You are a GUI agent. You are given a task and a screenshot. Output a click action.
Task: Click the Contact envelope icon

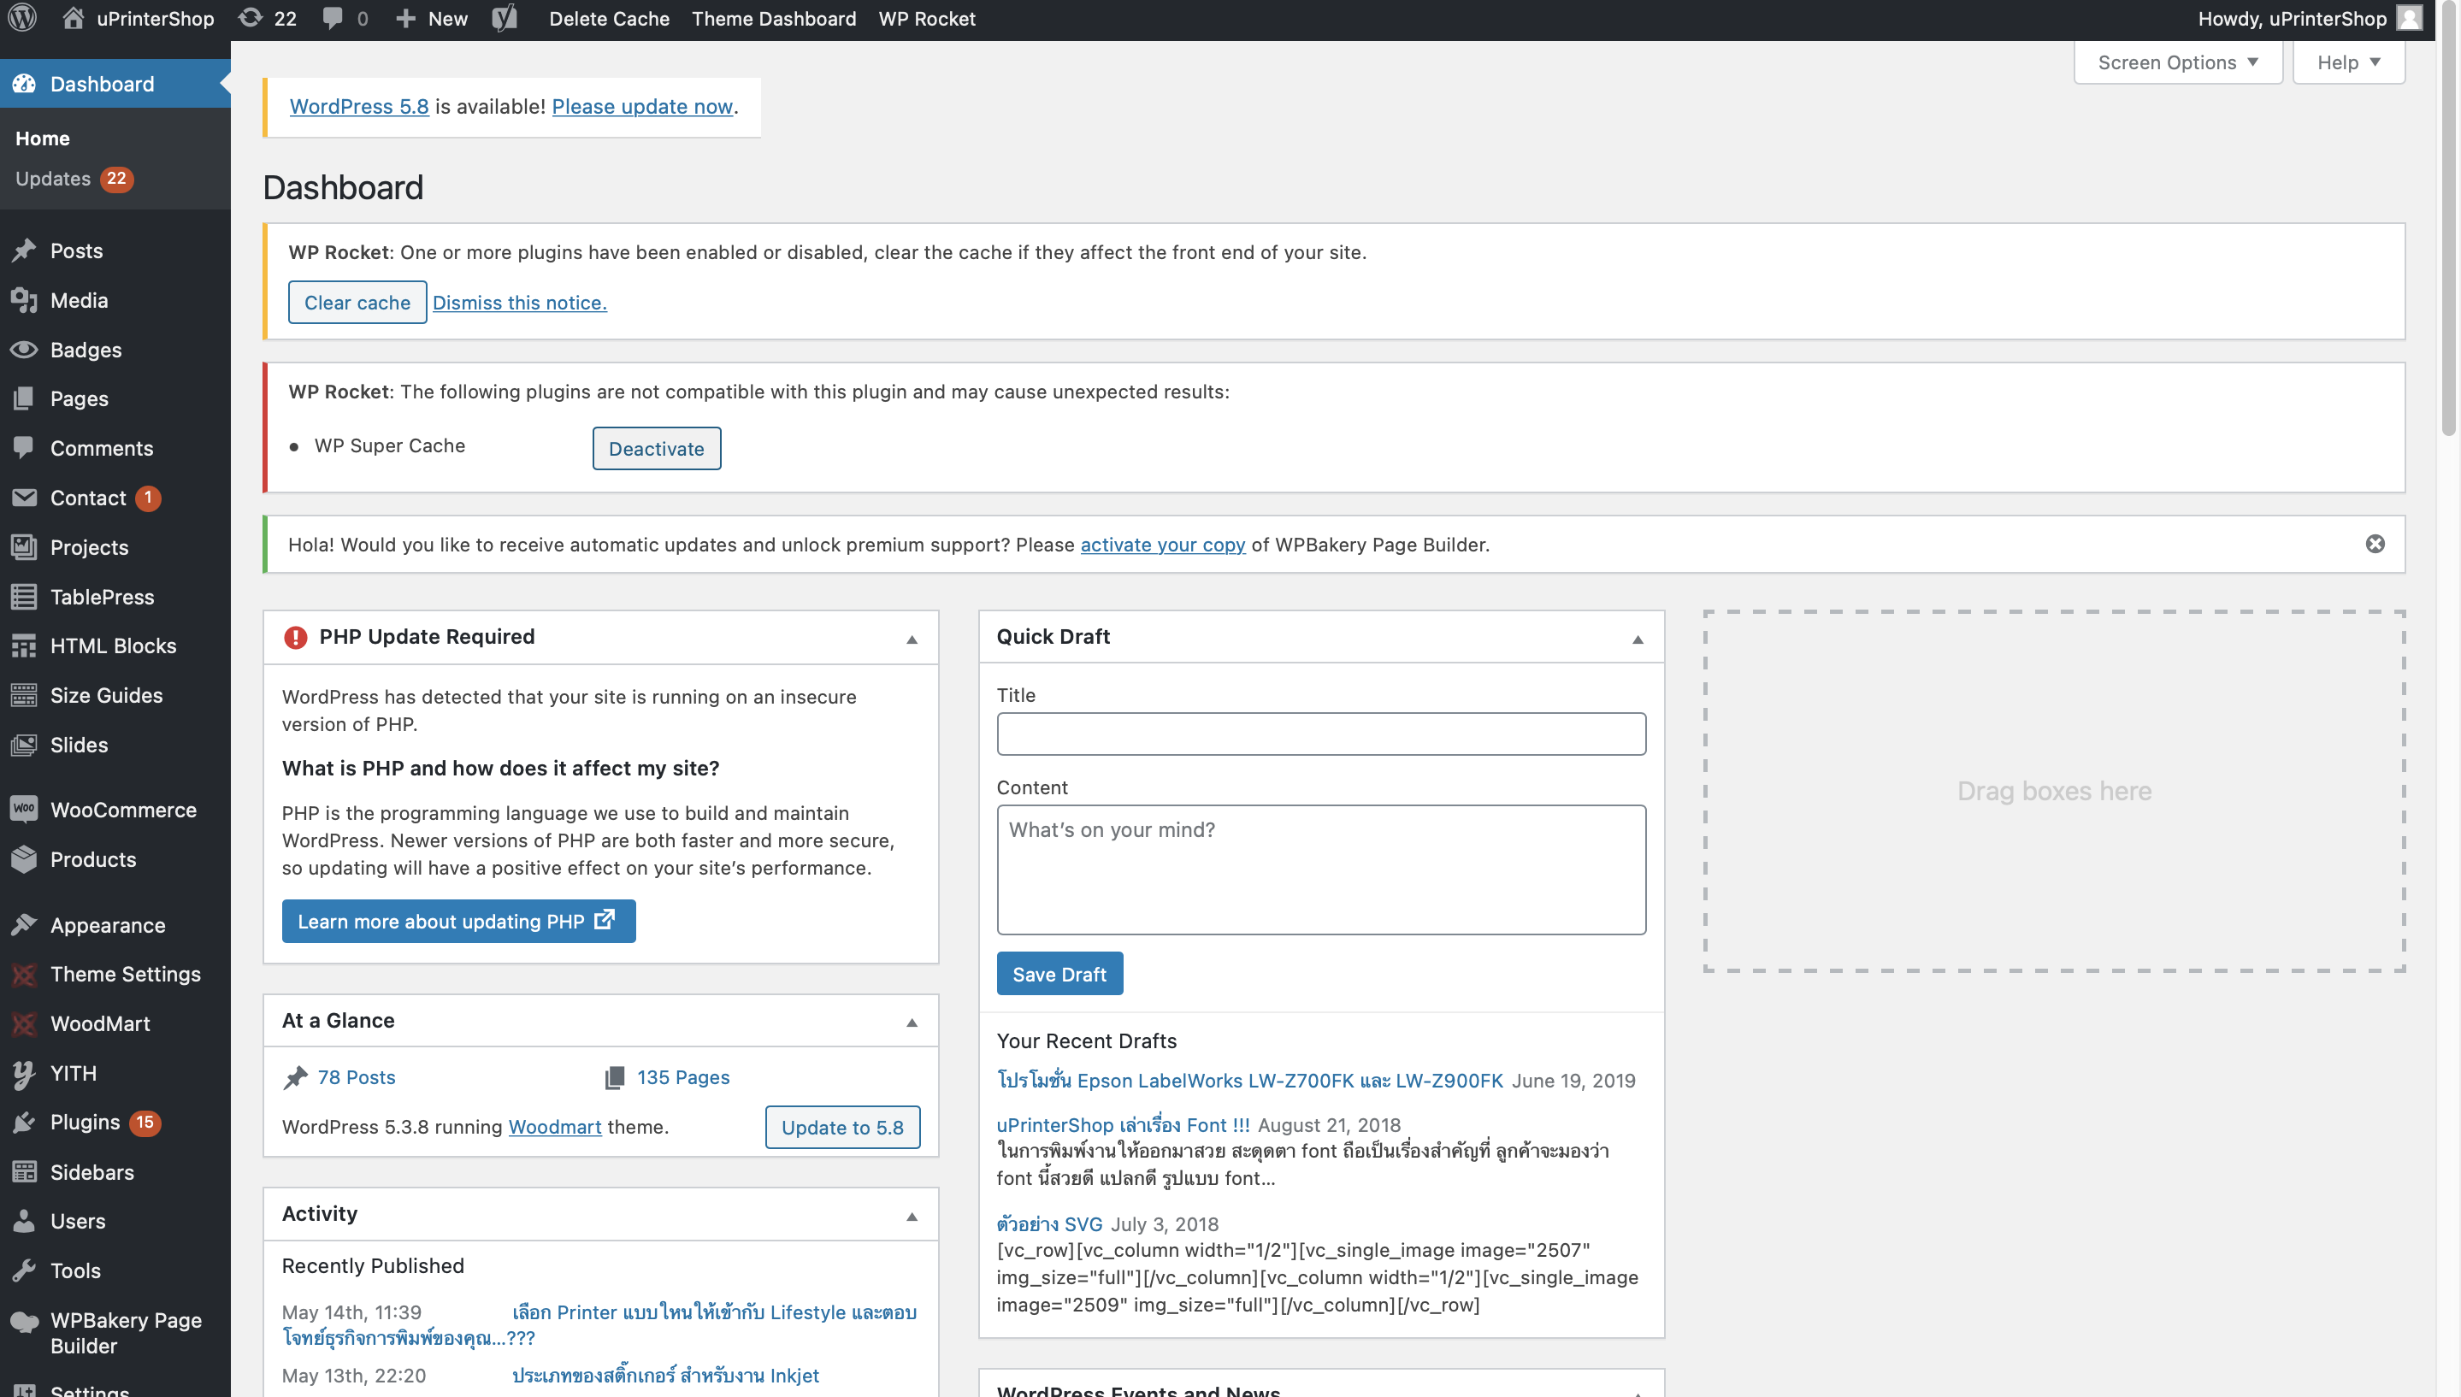point(24,497)
